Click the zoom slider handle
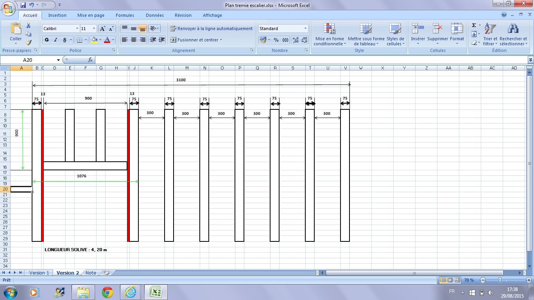The image size is (534, 300). (500, 280)
